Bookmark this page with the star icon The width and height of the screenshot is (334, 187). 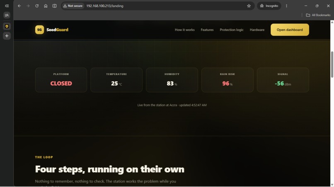(249, 6)
